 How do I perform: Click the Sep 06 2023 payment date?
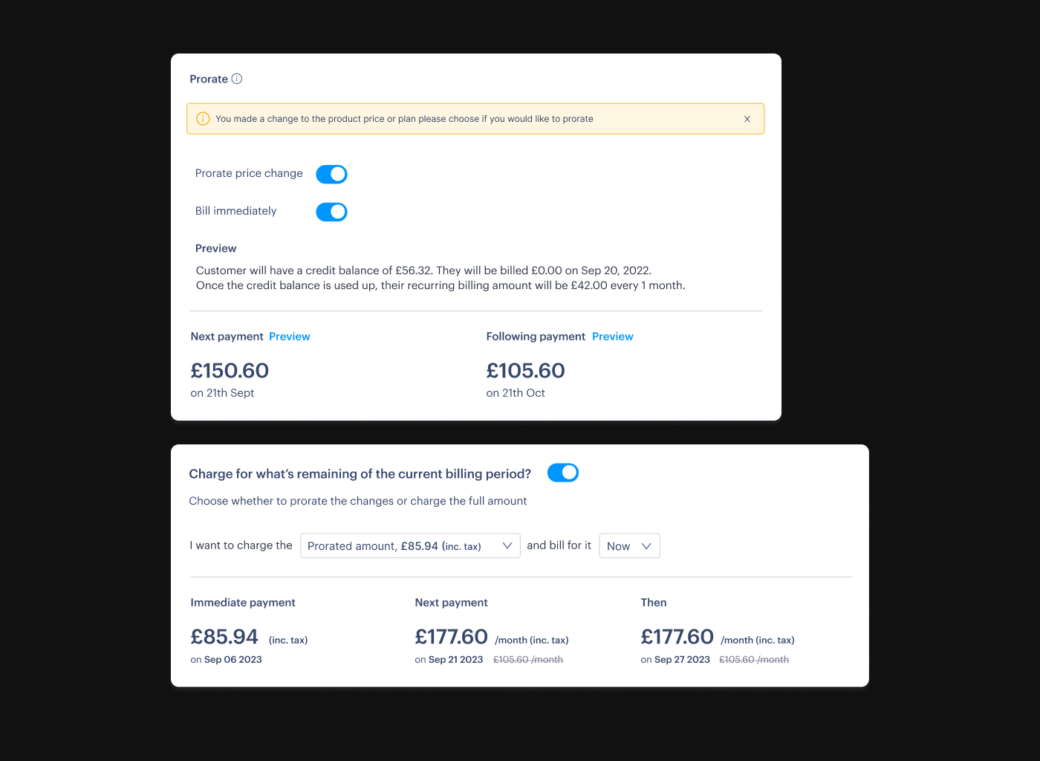tap(233, 659)
